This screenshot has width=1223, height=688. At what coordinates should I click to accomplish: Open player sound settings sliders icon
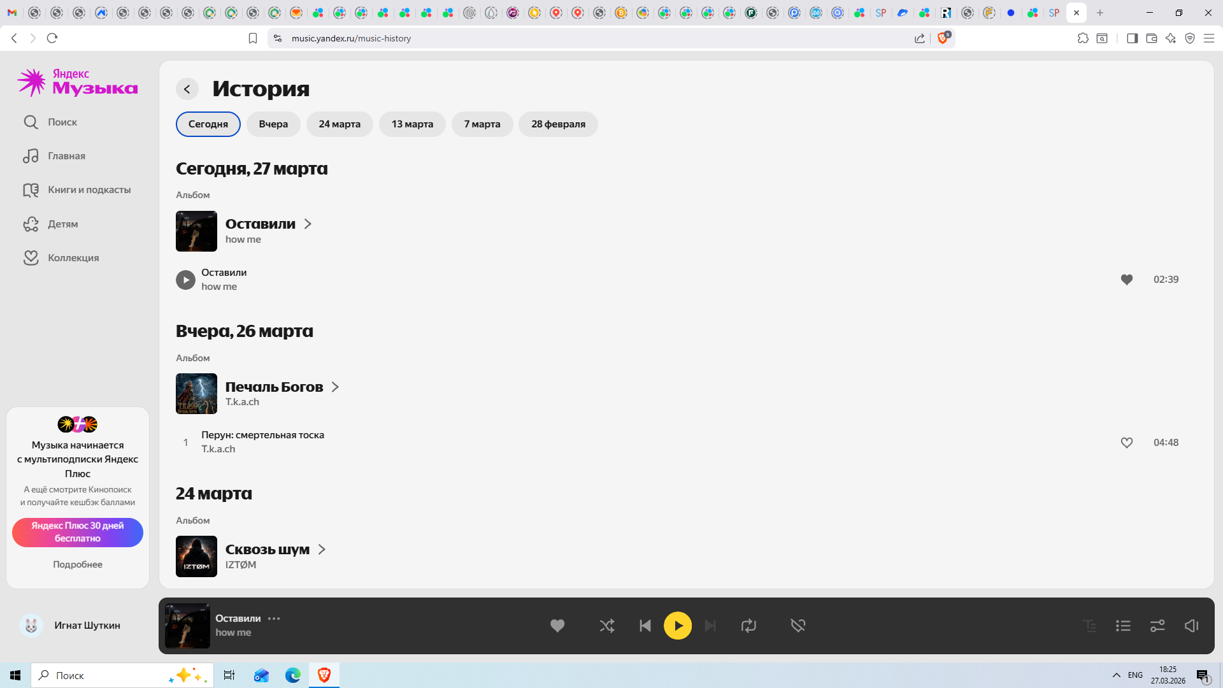click(x=1157, y=626)
